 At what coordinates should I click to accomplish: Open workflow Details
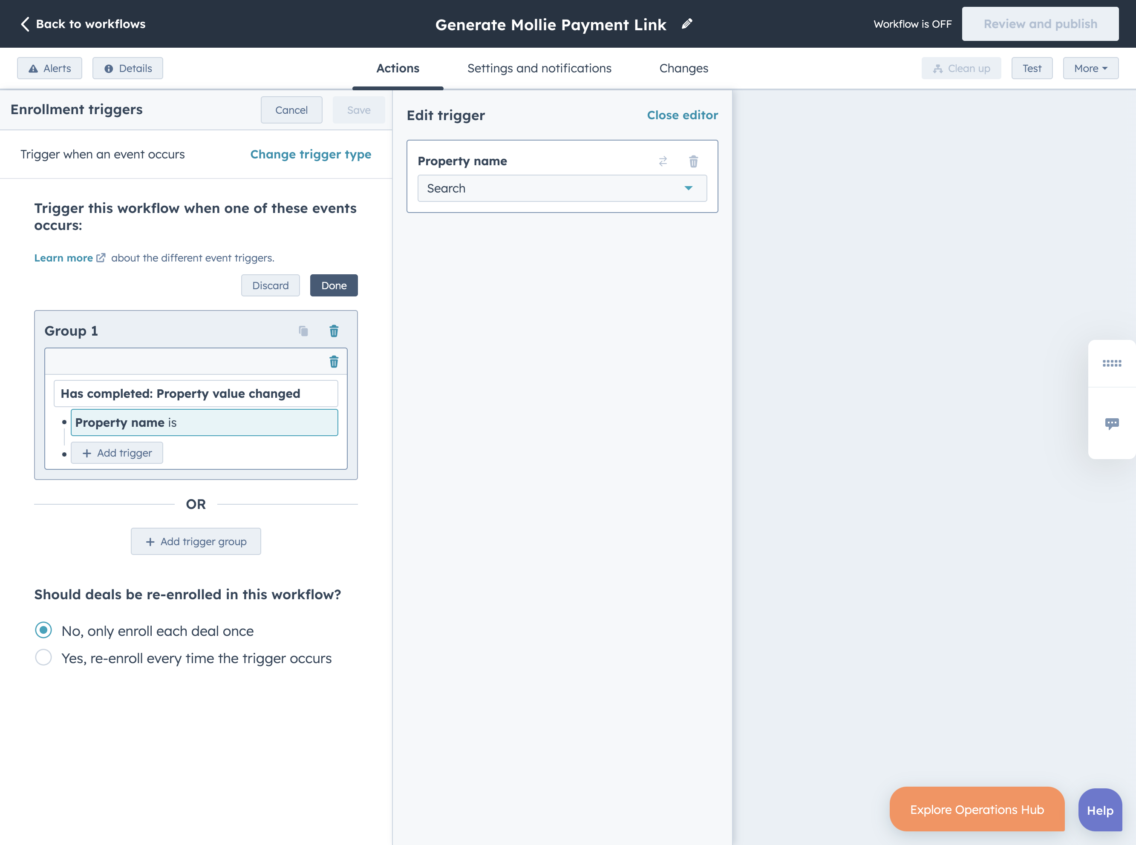pos(128,68)
